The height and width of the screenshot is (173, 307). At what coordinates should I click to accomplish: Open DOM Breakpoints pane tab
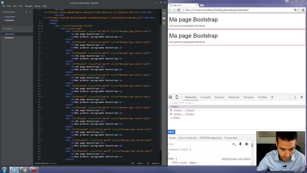[211, 138]
